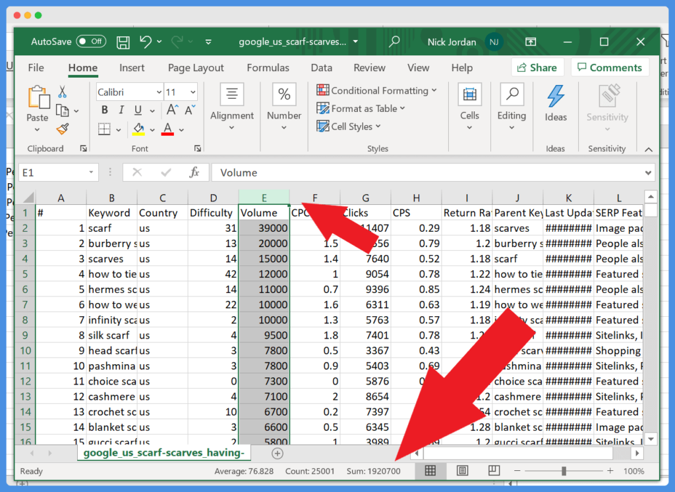Click the Ideas lightning bolt icon

point(556,96)
